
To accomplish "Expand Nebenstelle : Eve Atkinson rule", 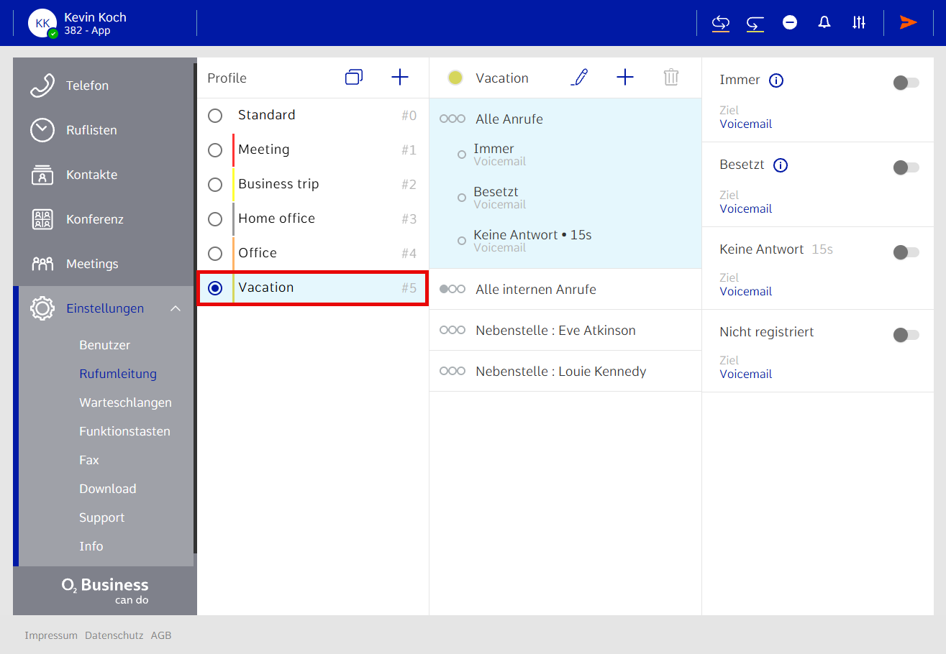I will (x=555, y=331).
